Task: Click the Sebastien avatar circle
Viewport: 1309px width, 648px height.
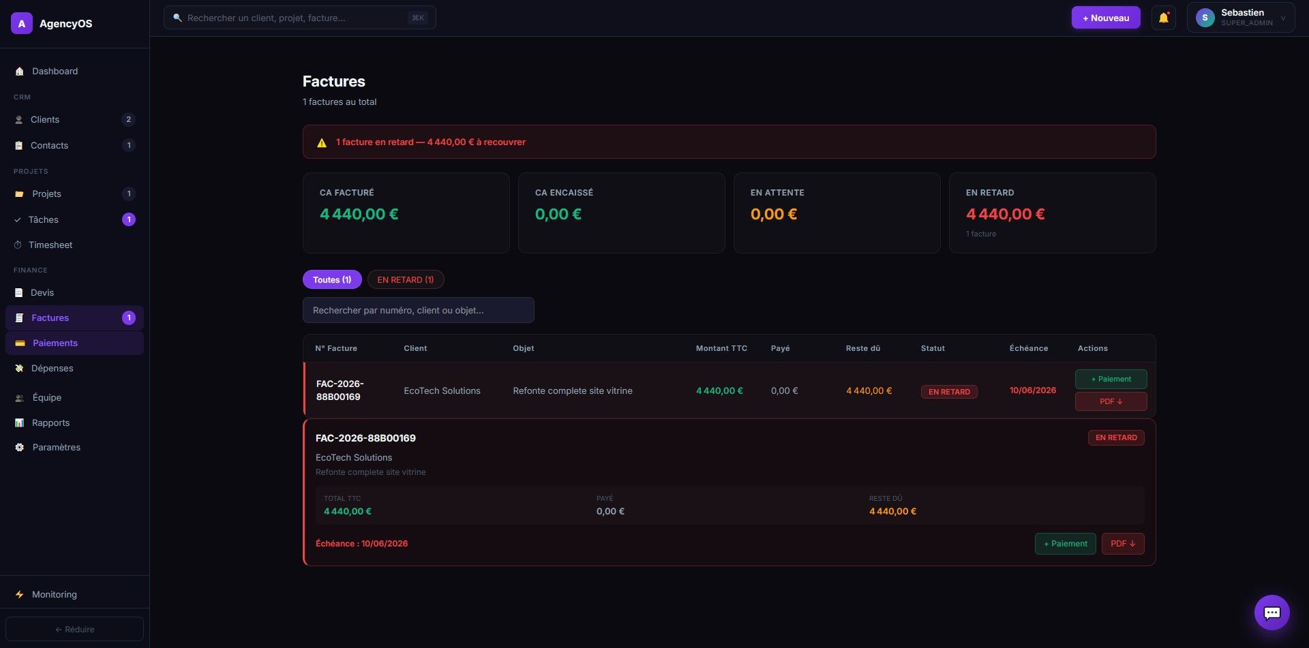Action: pos(1205,18)
